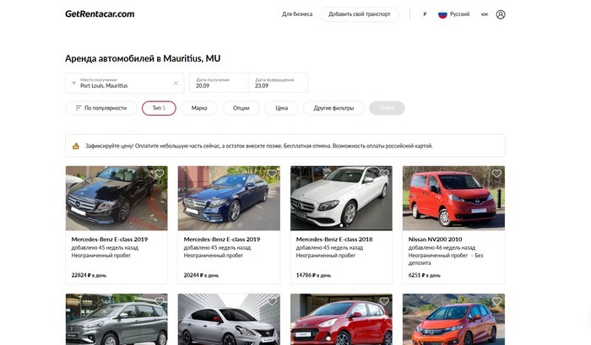Clear the Port Louis location field
The image size is (591, 345).
(176, 83)
